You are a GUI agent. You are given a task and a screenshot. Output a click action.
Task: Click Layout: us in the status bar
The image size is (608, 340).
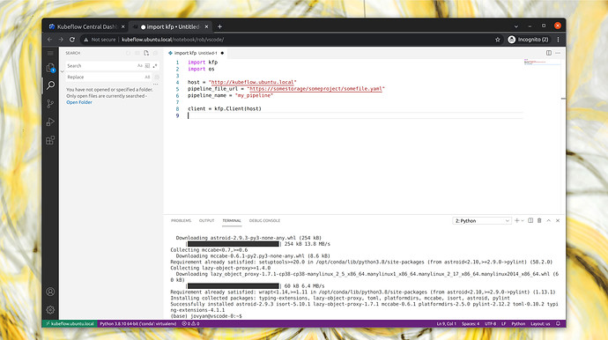coord(540,324)
